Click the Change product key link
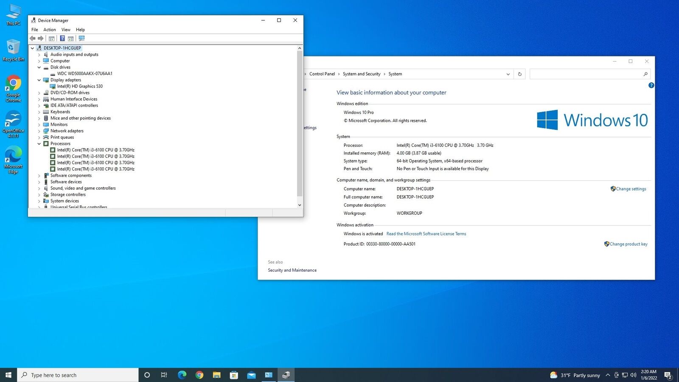 [628, 244]
